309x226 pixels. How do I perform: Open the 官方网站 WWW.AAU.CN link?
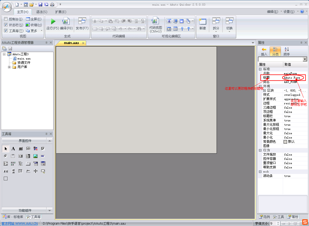(20, 223)
